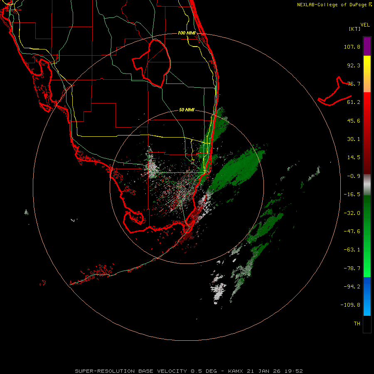Click the -78.7 velocity scale value
Image resolution: width=374 pixels, height=374 pixels.
[x=352, y=268]
